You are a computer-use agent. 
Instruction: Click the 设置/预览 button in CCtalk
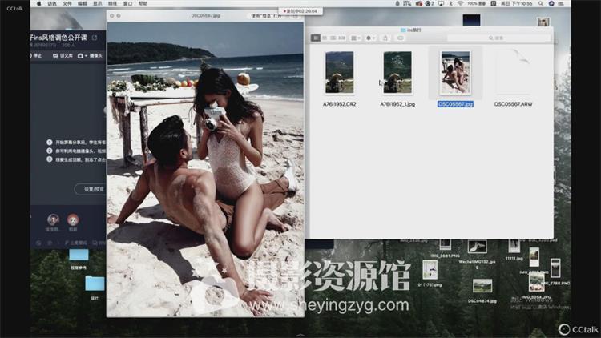click(x=91, y=189)
